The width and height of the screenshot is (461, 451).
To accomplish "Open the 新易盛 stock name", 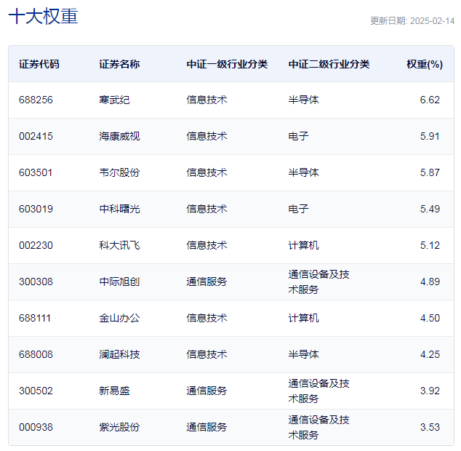I will [x=114, y=391].
